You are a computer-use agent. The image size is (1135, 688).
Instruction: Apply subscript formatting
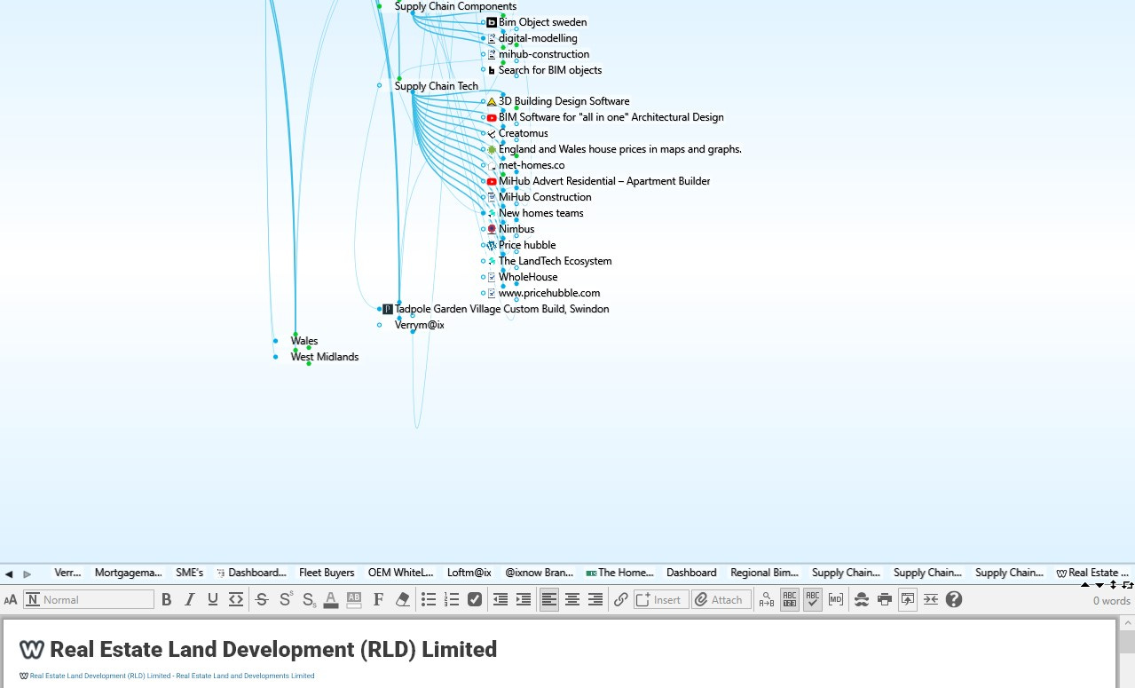coord(308,600)
